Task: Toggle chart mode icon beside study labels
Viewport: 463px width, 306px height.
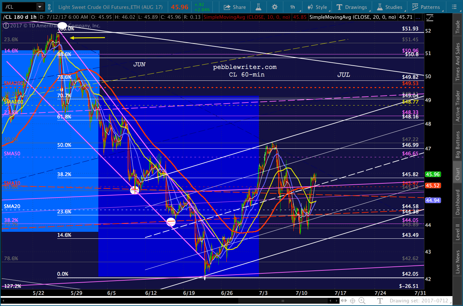Action: 429,18
